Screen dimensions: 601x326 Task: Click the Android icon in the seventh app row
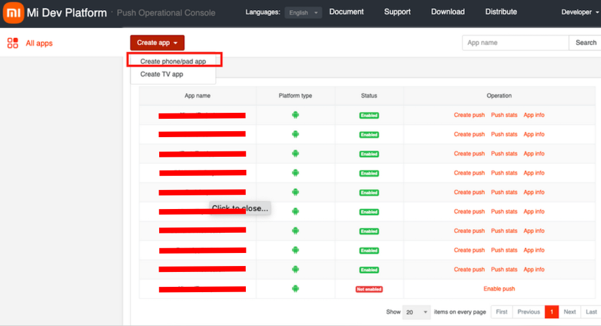point(295,230)
